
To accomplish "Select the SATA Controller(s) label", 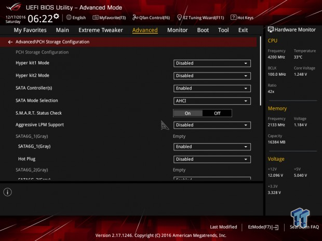I will (x=34, y=88).
